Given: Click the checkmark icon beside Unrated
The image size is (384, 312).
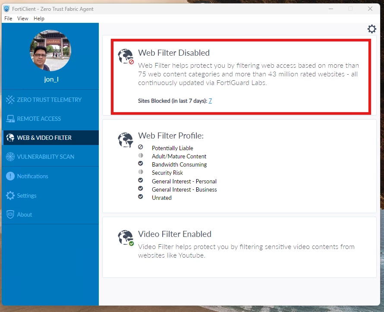Looking at the screenshot, I should [x=141, y=197].
